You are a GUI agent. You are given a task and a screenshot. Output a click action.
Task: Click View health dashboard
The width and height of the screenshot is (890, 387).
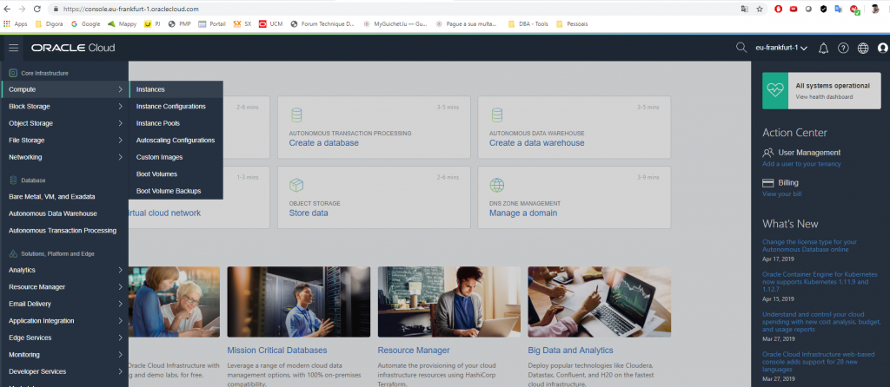click(x=824, y=97)
